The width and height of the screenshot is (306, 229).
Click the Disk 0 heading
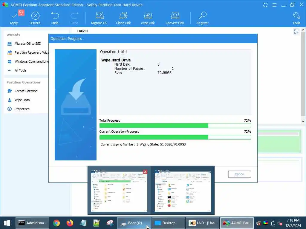coord(82,31)
